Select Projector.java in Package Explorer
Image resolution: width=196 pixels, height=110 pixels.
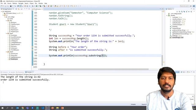point(14,31)
